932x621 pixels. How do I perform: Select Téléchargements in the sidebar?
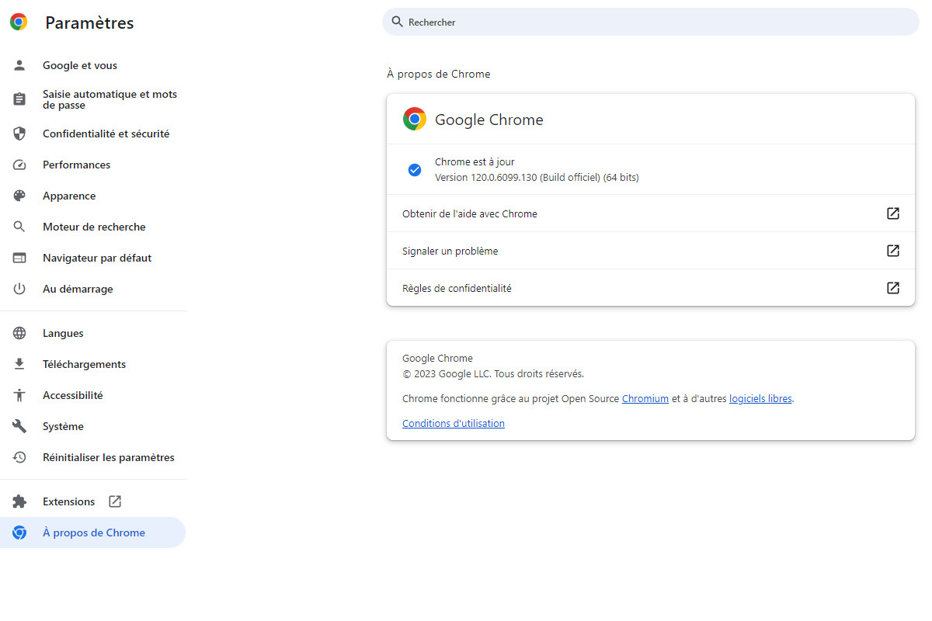pyautogui.click(x=93, y=364)
